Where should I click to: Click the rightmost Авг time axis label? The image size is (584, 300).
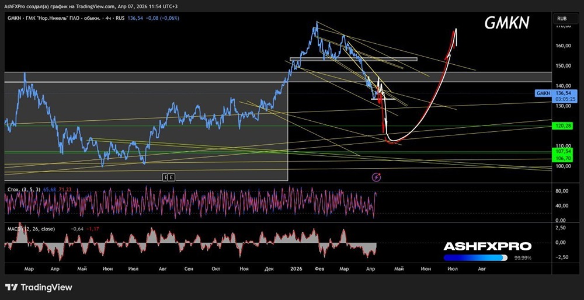coord(482,268)
